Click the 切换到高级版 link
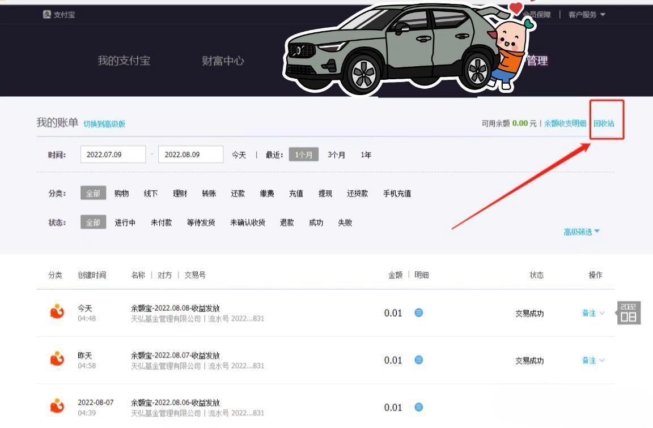Viewport: 653px width, 428px height. [104, 123]
